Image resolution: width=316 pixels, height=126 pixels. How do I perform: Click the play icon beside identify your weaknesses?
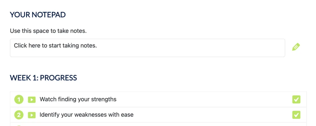point(31,115)
